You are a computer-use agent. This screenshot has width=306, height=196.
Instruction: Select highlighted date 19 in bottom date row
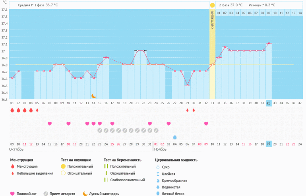point(269,144)
